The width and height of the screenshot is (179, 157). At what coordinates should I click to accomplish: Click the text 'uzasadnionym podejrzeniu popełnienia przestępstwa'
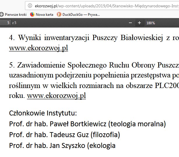[x=90, y=75]
